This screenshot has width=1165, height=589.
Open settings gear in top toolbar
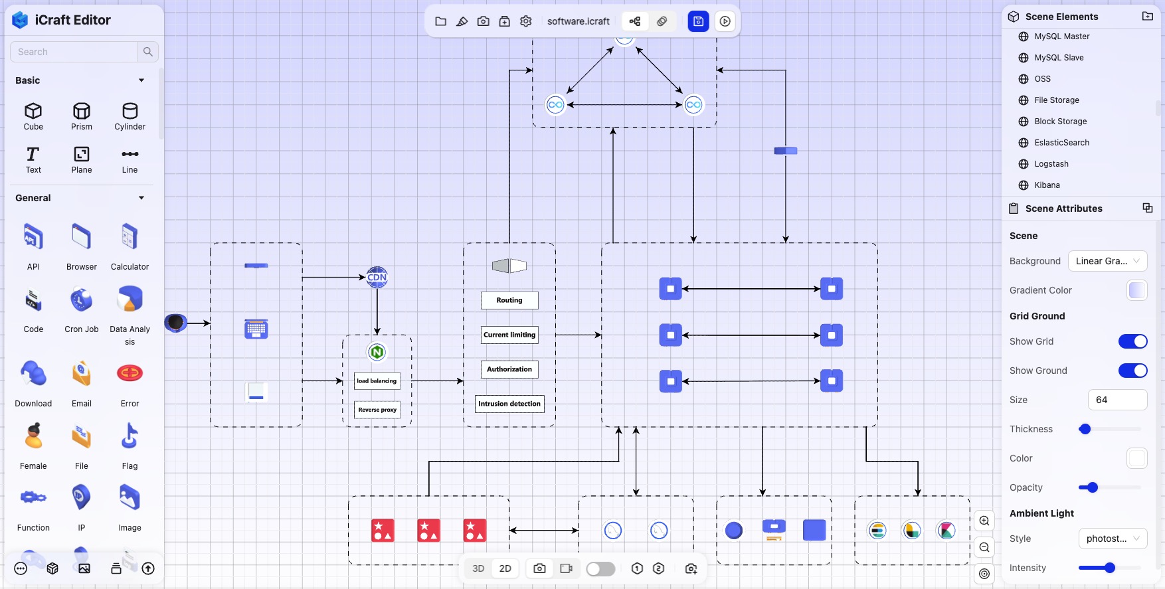point(525,21)
